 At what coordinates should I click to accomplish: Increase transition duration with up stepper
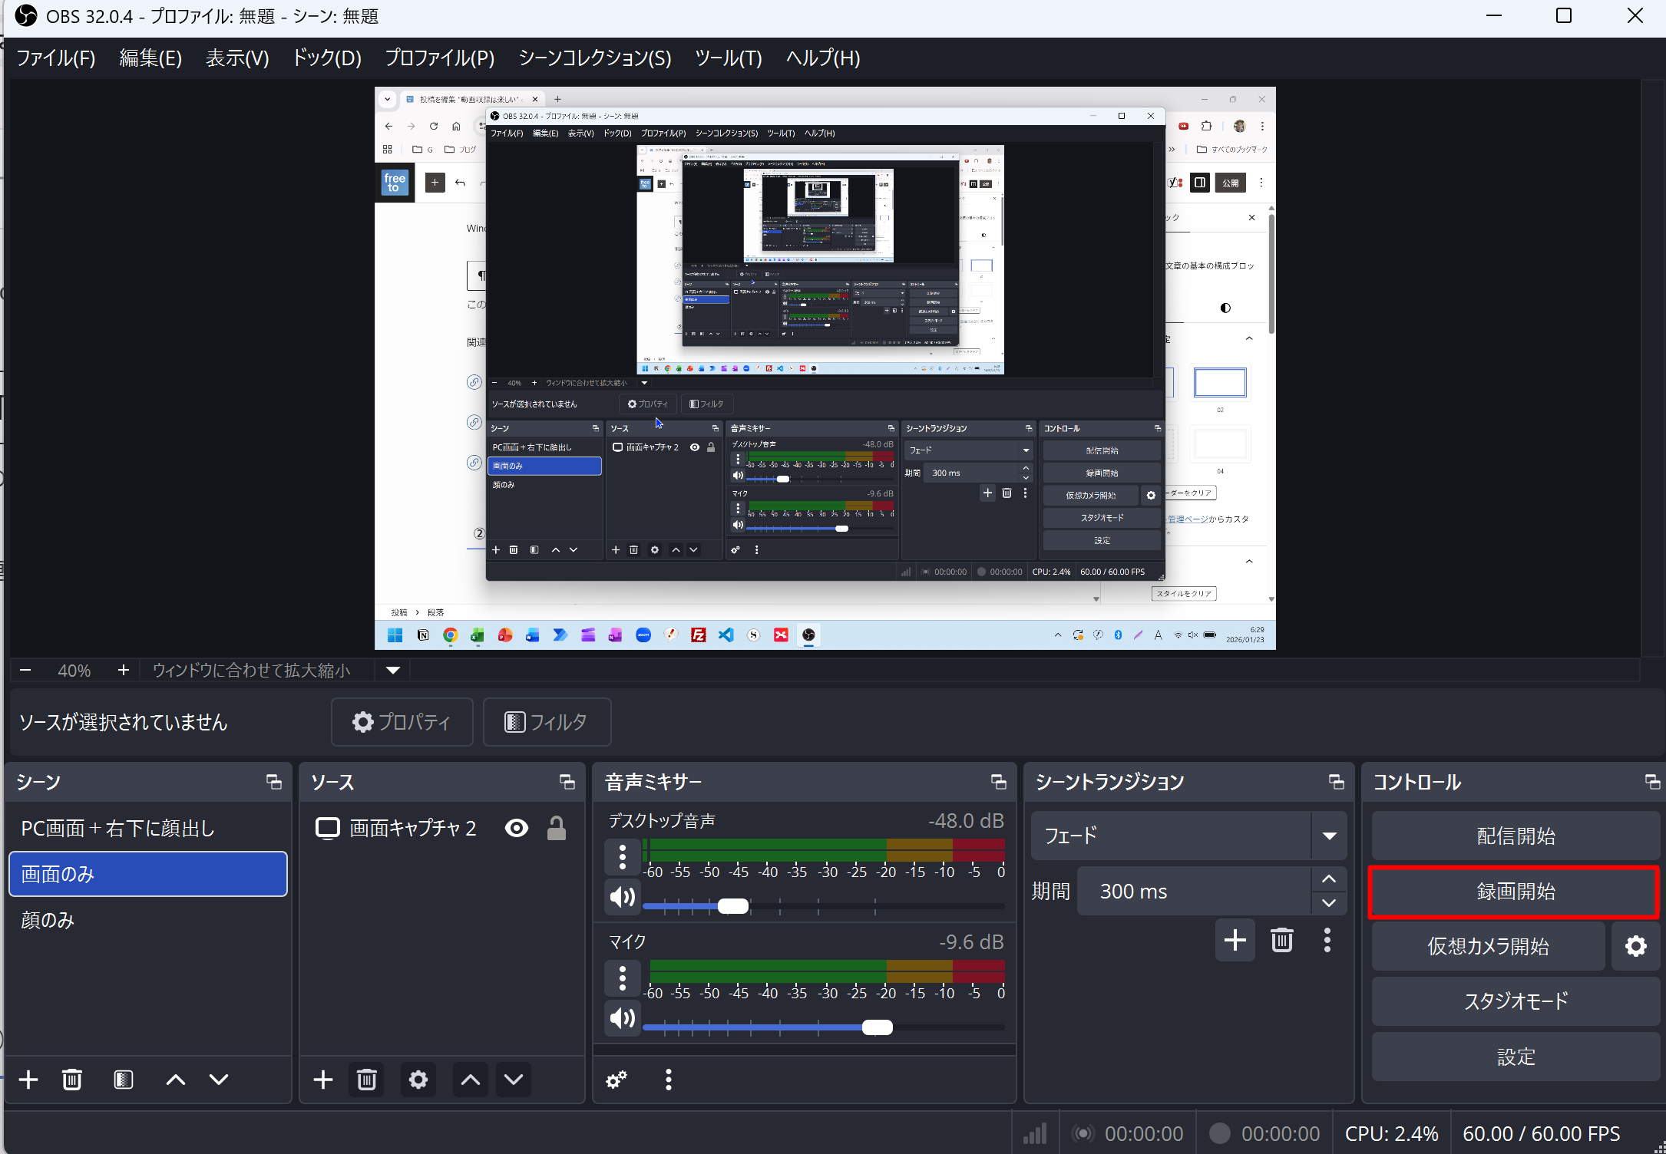point(1329,879)
